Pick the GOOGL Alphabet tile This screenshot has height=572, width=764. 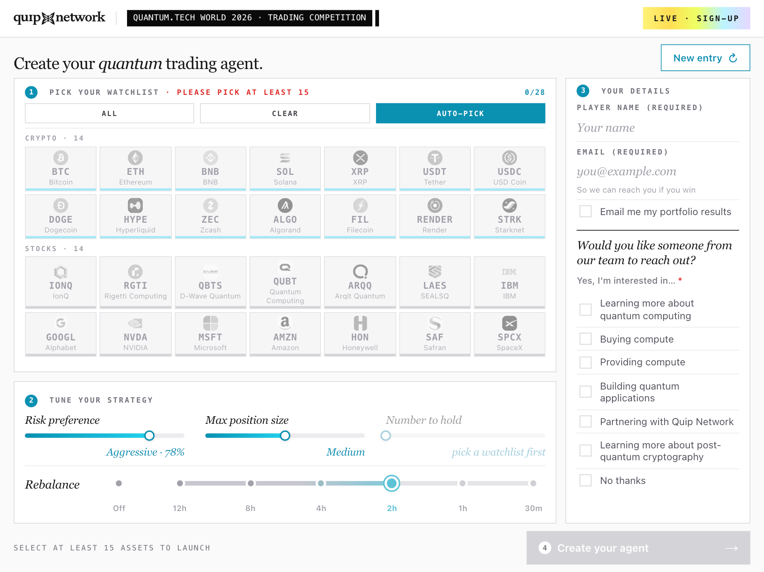[x=61, y=334]
